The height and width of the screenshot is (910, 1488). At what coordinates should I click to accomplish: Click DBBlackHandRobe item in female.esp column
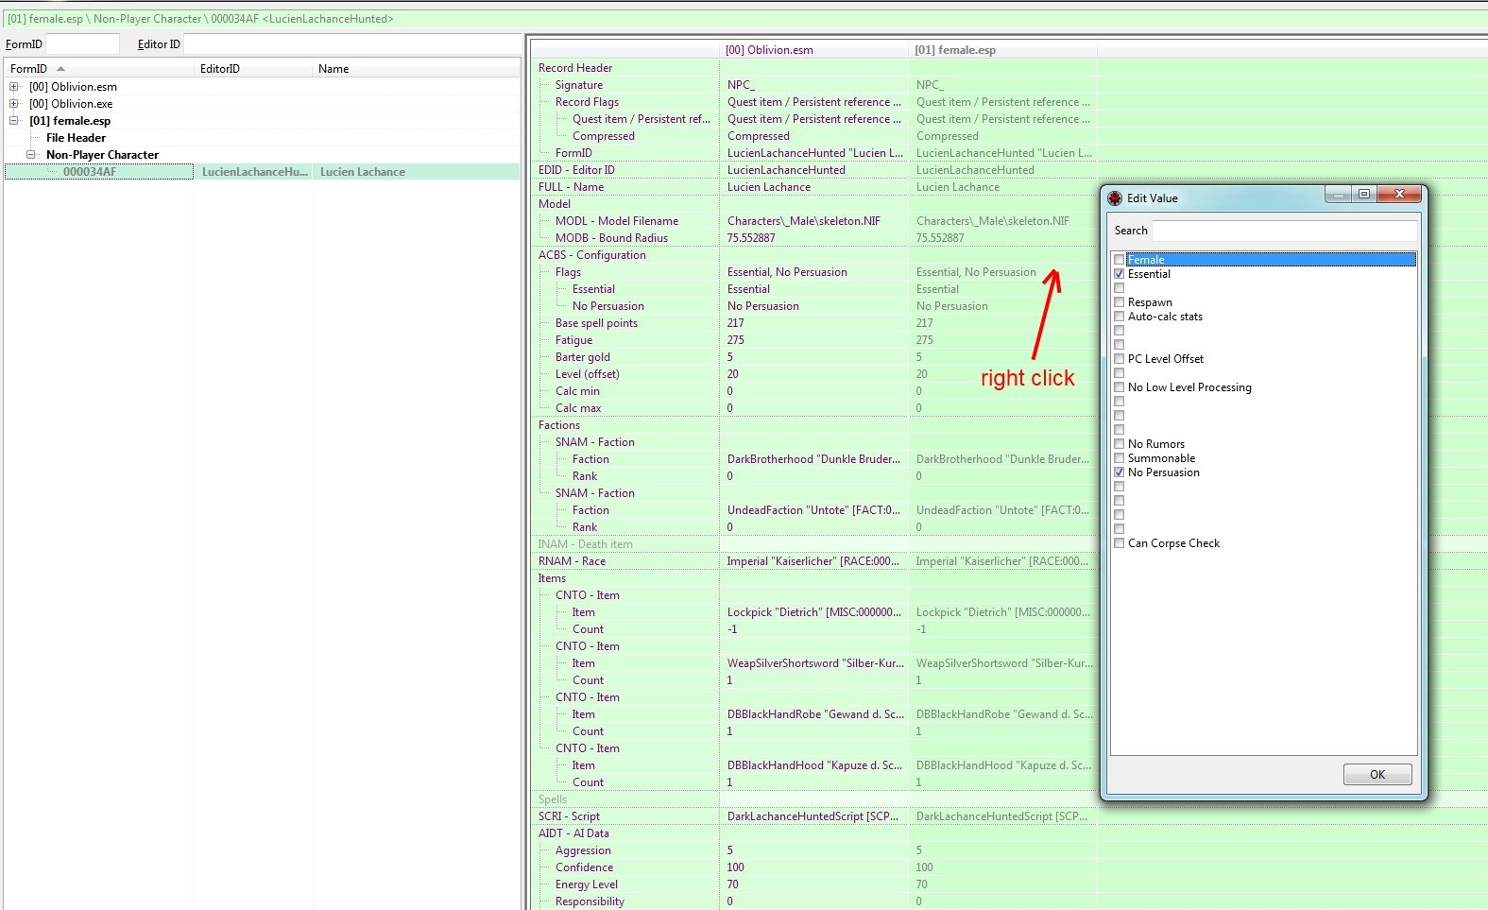click(1004, 714)
